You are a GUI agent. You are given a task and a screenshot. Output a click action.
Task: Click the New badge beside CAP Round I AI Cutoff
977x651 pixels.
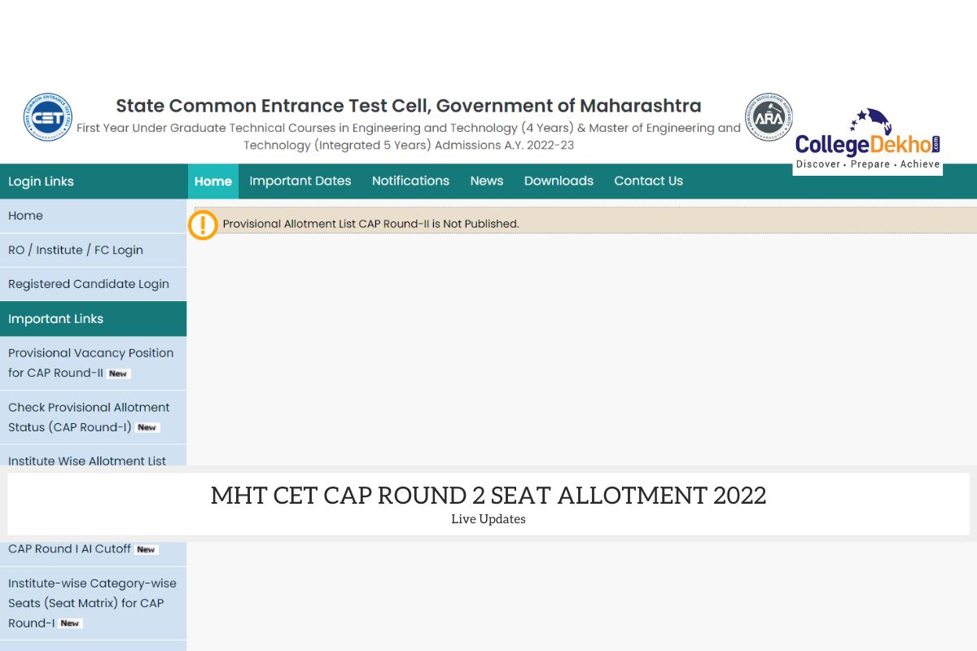(146, 549)
